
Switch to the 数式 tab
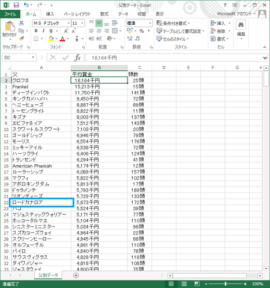coord(104,14)
